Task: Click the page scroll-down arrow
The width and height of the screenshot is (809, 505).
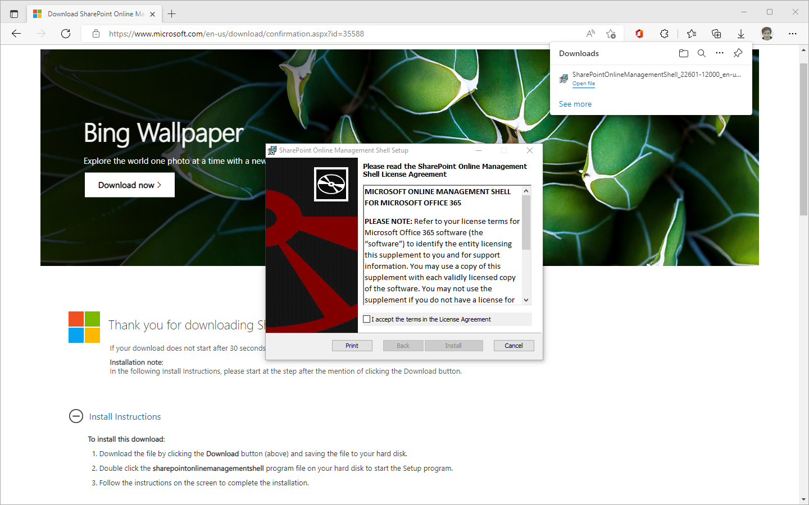Action: (803, 499)
